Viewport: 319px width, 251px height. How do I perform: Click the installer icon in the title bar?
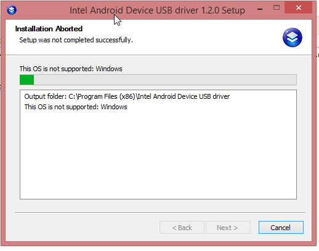[12, 10]
